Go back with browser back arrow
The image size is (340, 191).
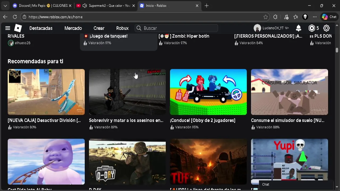tap(5, 17)
